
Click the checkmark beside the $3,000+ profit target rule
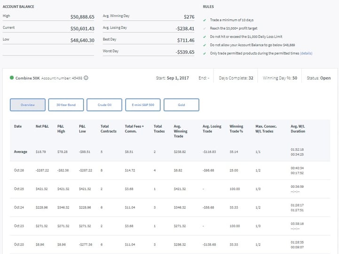(205, 29)
